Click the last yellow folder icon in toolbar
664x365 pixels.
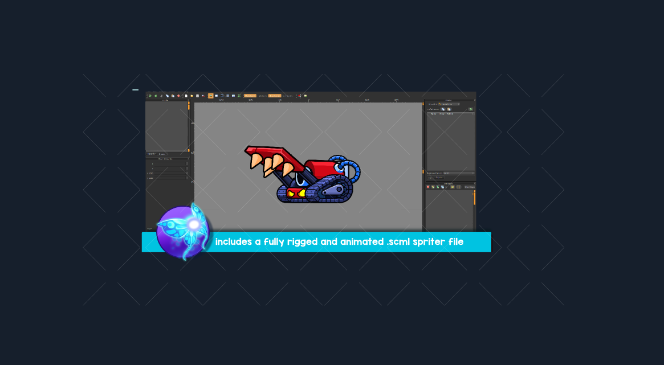[x=305, y=96]
